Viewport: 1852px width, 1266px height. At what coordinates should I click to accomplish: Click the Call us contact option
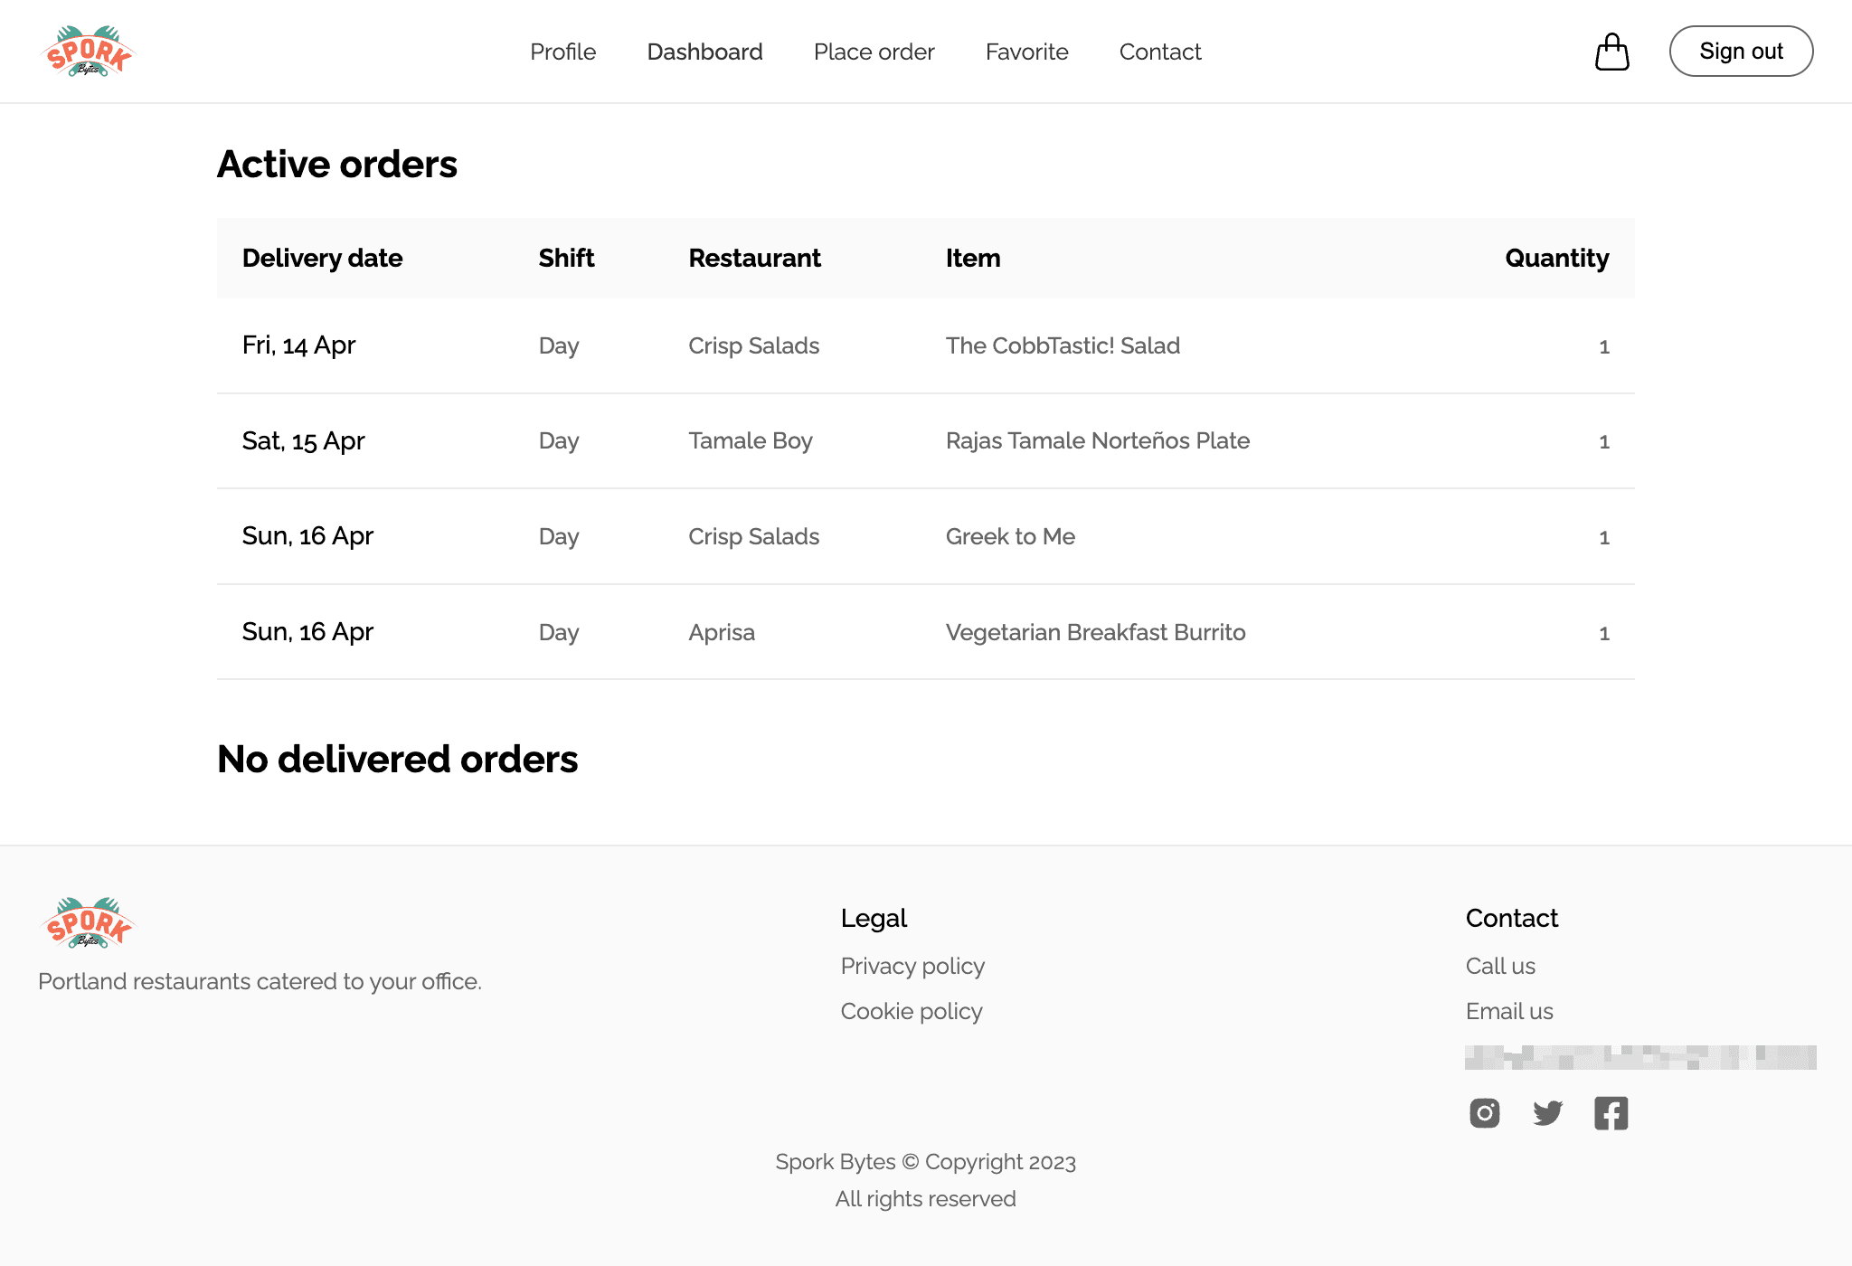click(1500, 967)
